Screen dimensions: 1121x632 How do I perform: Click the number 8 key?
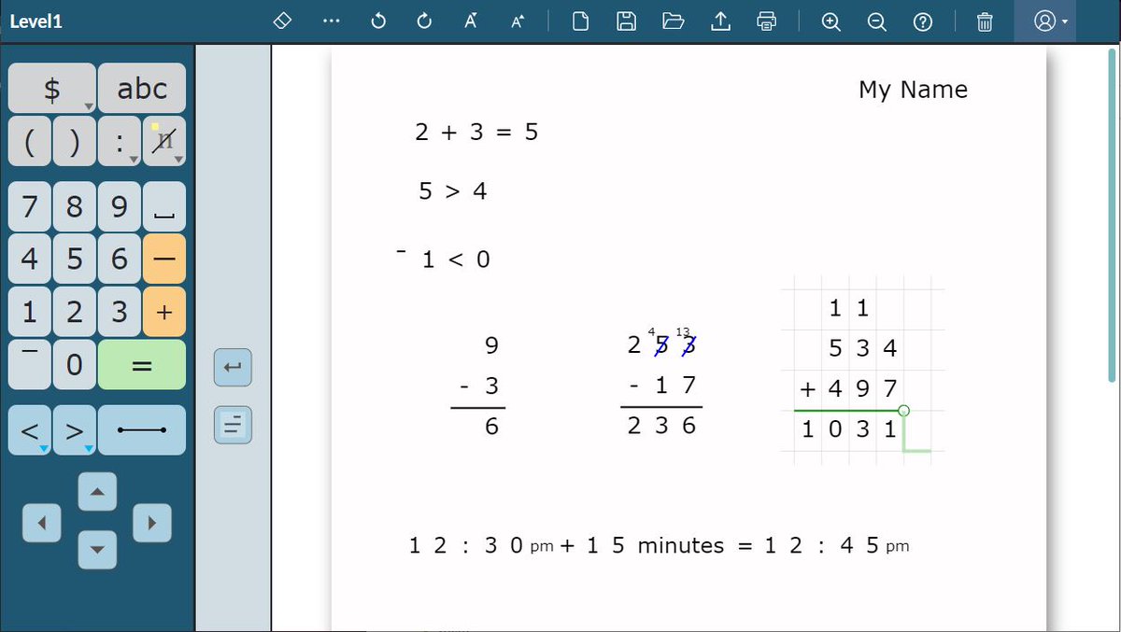tap(75, 206)
